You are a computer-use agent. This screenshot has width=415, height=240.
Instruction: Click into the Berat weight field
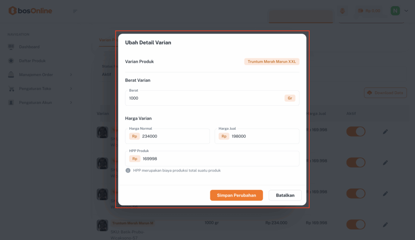(205, 99)
